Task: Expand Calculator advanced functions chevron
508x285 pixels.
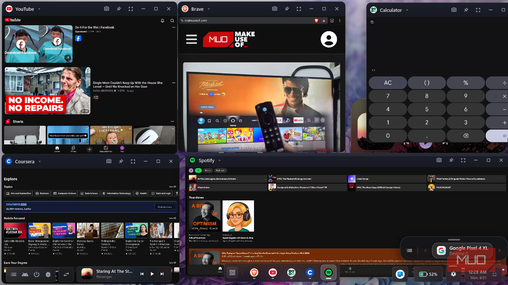Action: 373,70
